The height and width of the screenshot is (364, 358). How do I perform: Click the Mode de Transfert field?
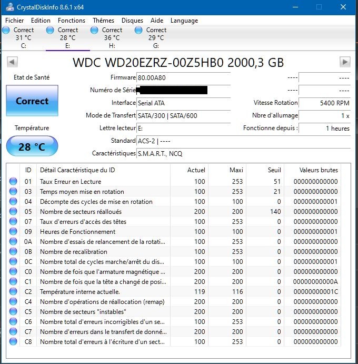(184, 115)
